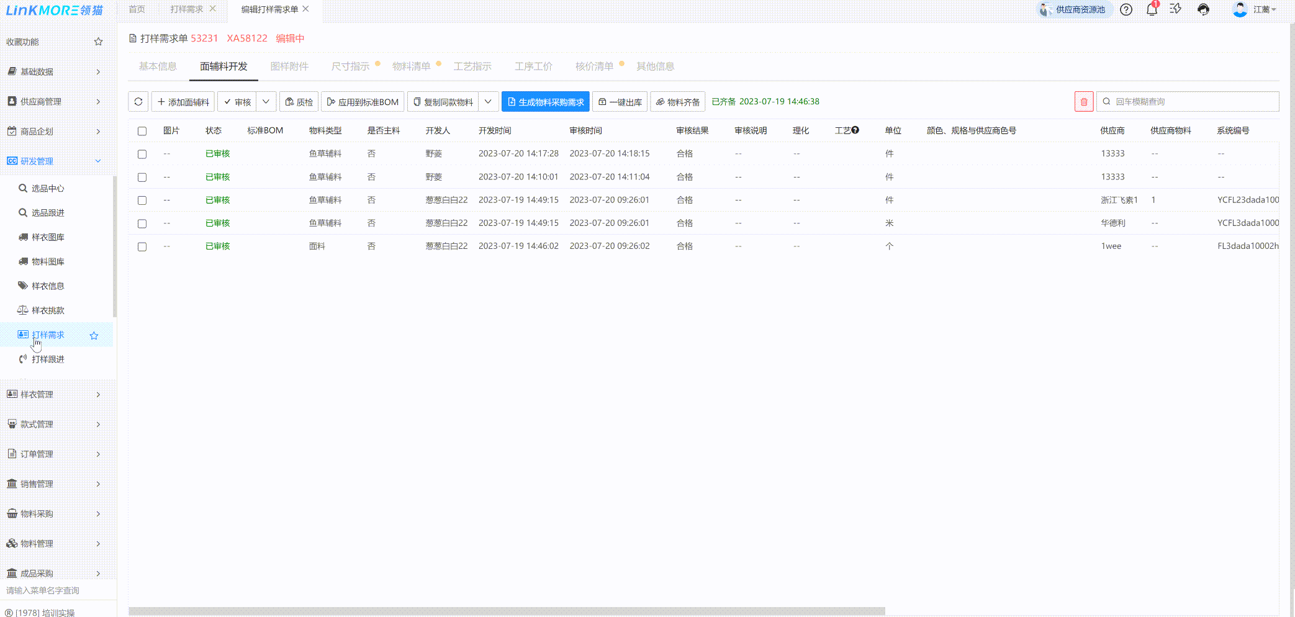Click the refresh icon in the toolbar
Image resolution: width=1295 pixels, height=617 pixels.
(138, 102)
